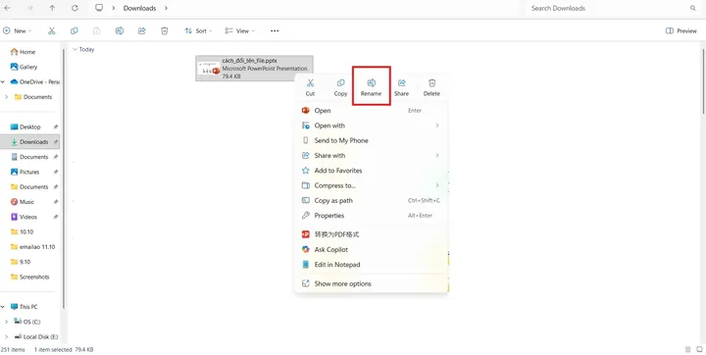Click Show more options

click(x=372, y=283)
